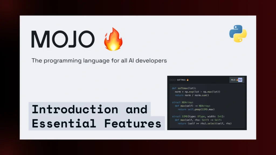The width and height of the screenshot is (276, 155).
Task: Click the Python logo in the slide corner
Action: tap(238, 34)
